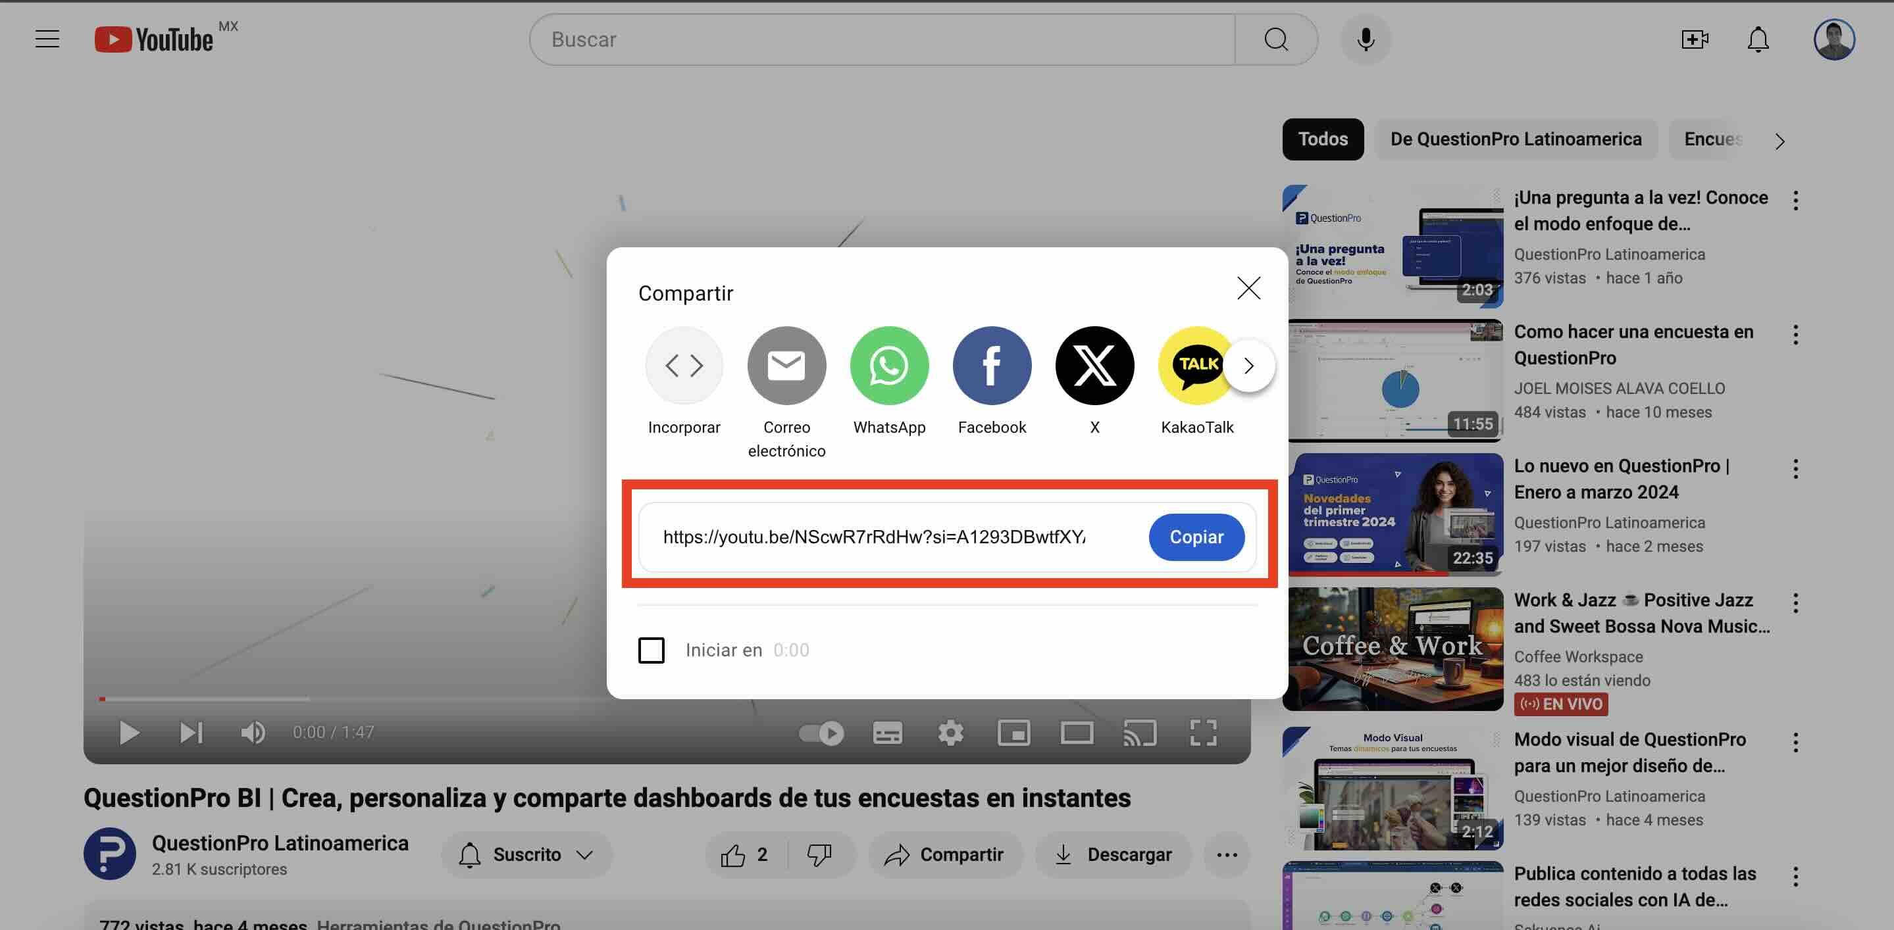Copy the link with Copiar
The image size is (1894, 930).
pos(1196,537)
